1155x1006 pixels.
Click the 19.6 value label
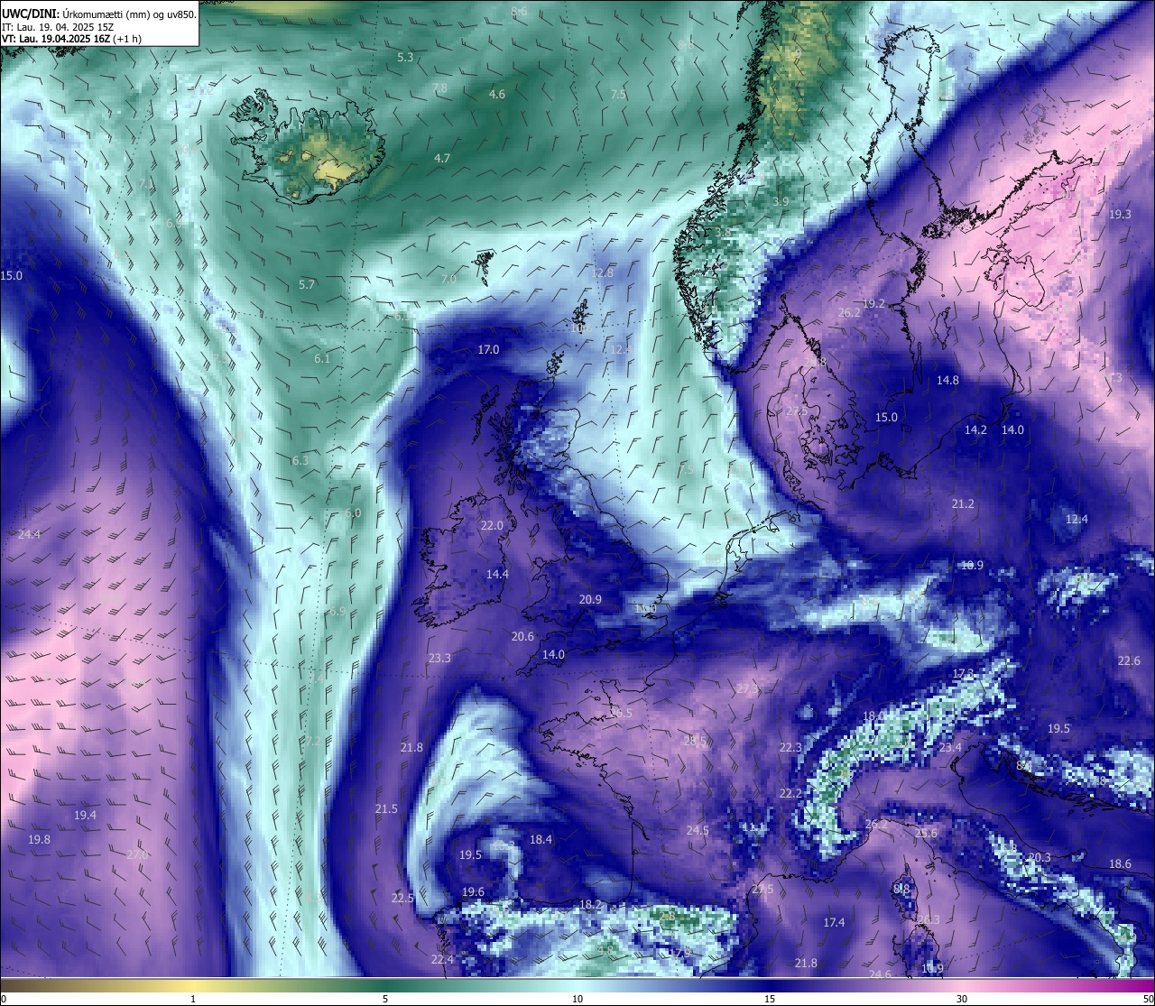click(x=473, y=892)
